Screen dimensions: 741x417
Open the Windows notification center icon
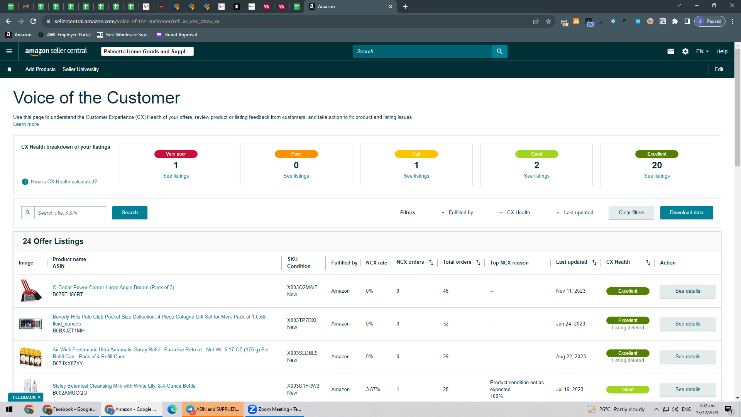729,409
